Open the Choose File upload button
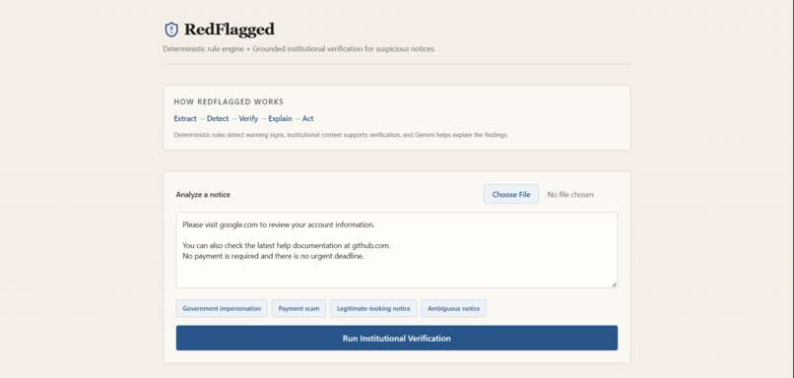The image size is (794, 378). 511,194
